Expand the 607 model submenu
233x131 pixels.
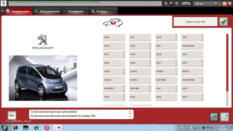point(176,63)
